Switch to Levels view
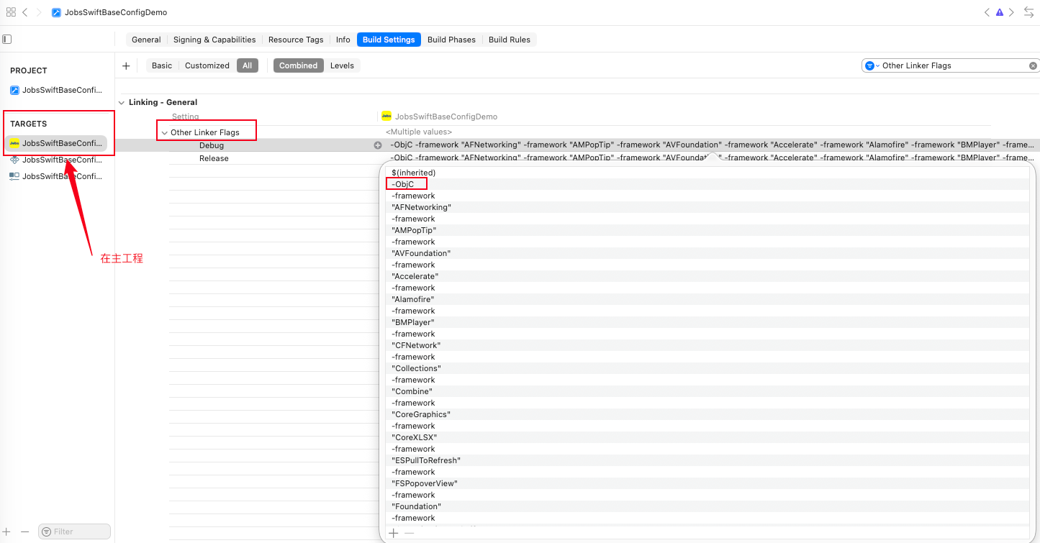Screen dimensions: 1040x543 pyautogui.click(x=342, y=65)
